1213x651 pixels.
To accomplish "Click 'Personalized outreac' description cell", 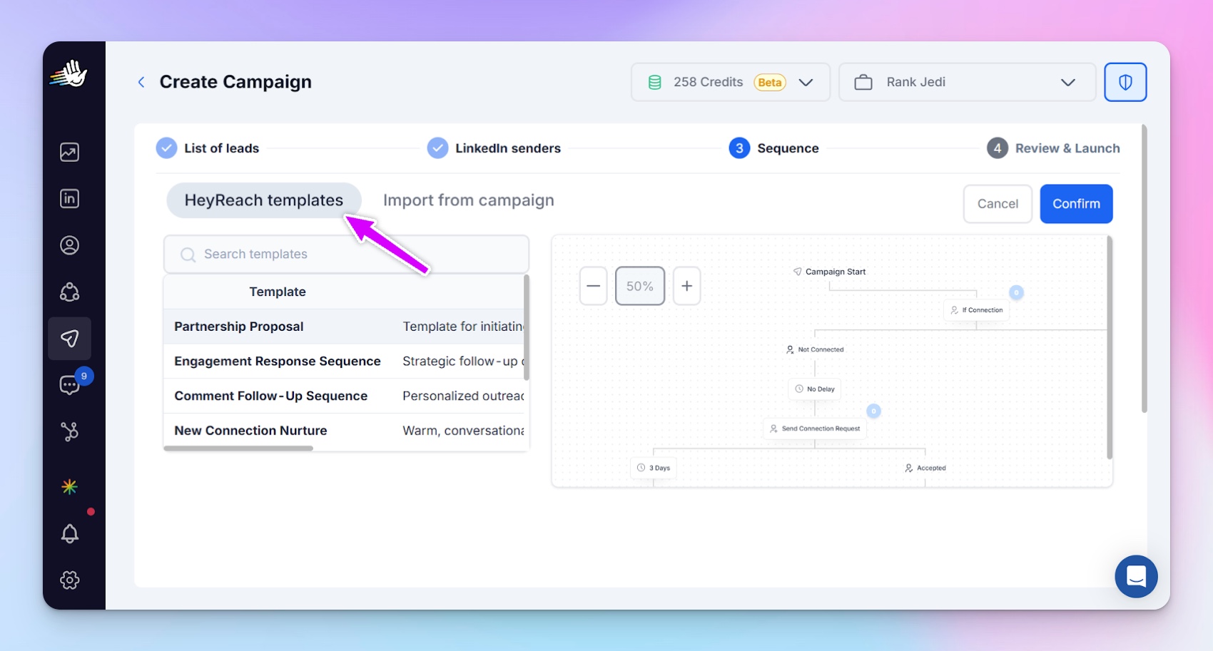I will [x=463, y=396].
